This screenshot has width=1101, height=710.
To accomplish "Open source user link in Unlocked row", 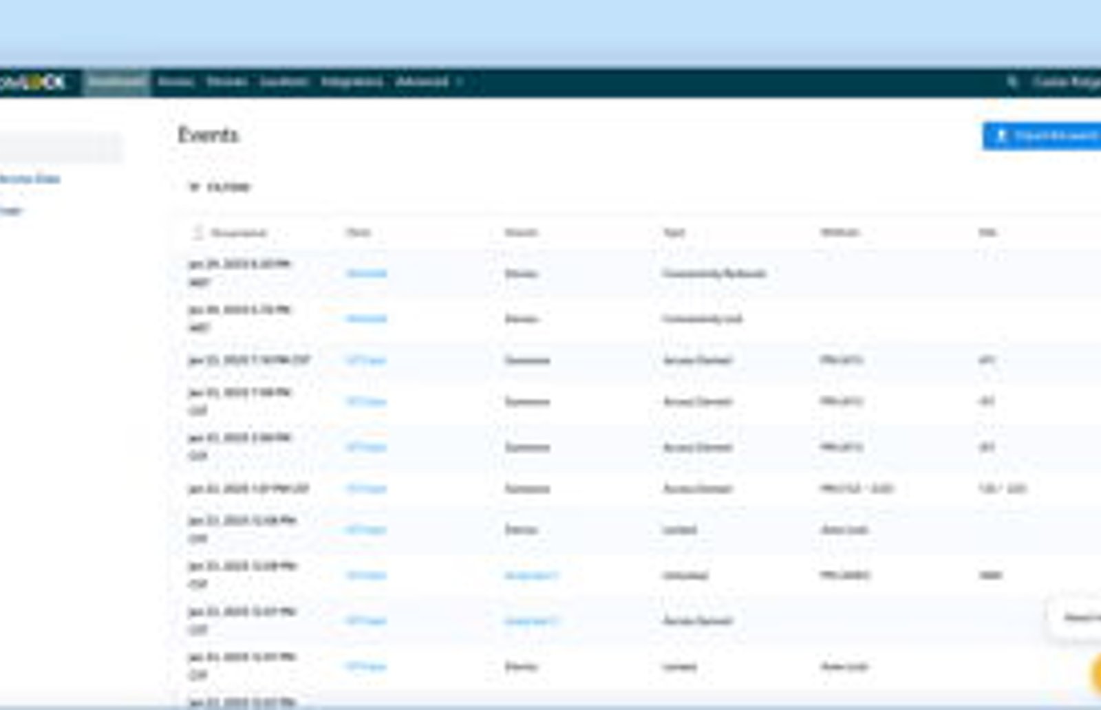I will pyautogui.click(x=531, y=575).
